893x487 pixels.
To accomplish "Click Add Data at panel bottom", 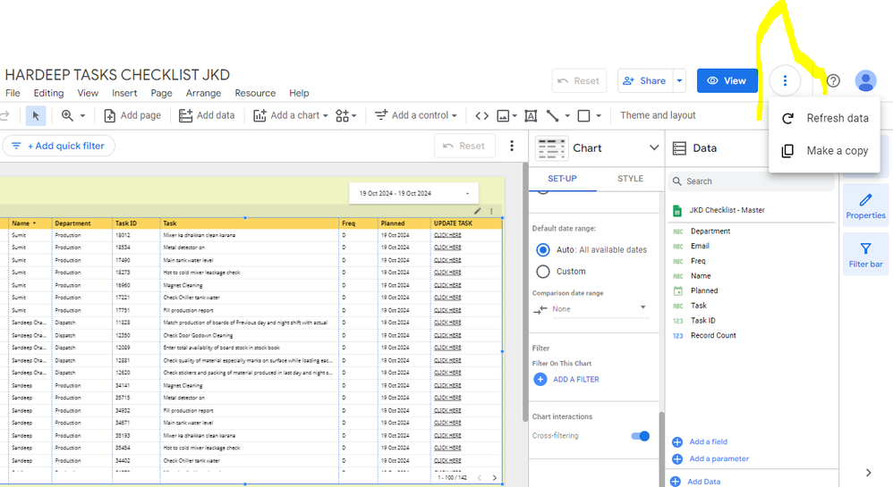I will tap(703, 482).
